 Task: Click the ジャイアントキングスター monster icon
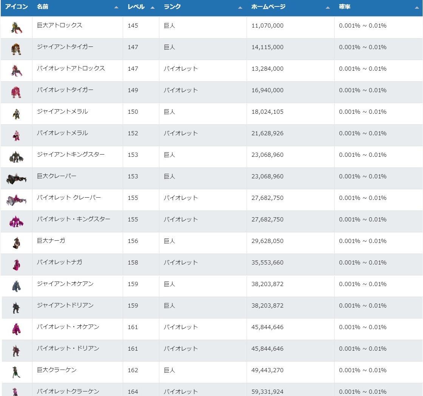(x=16, y=157)
